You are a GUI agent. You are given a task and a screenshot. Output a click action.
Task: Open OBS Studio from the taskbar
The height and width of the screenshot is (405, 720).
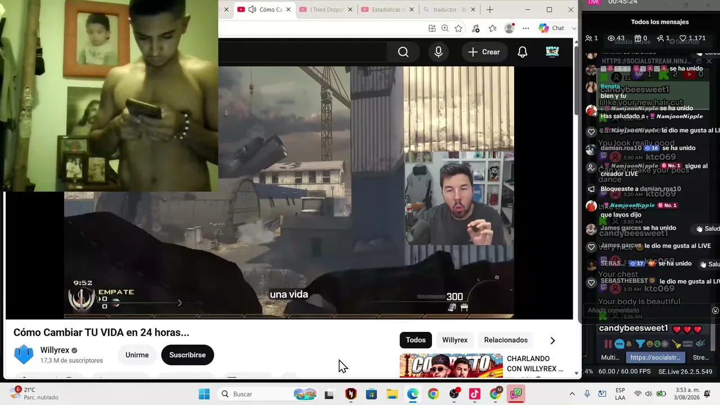click(x=454, y=394)
